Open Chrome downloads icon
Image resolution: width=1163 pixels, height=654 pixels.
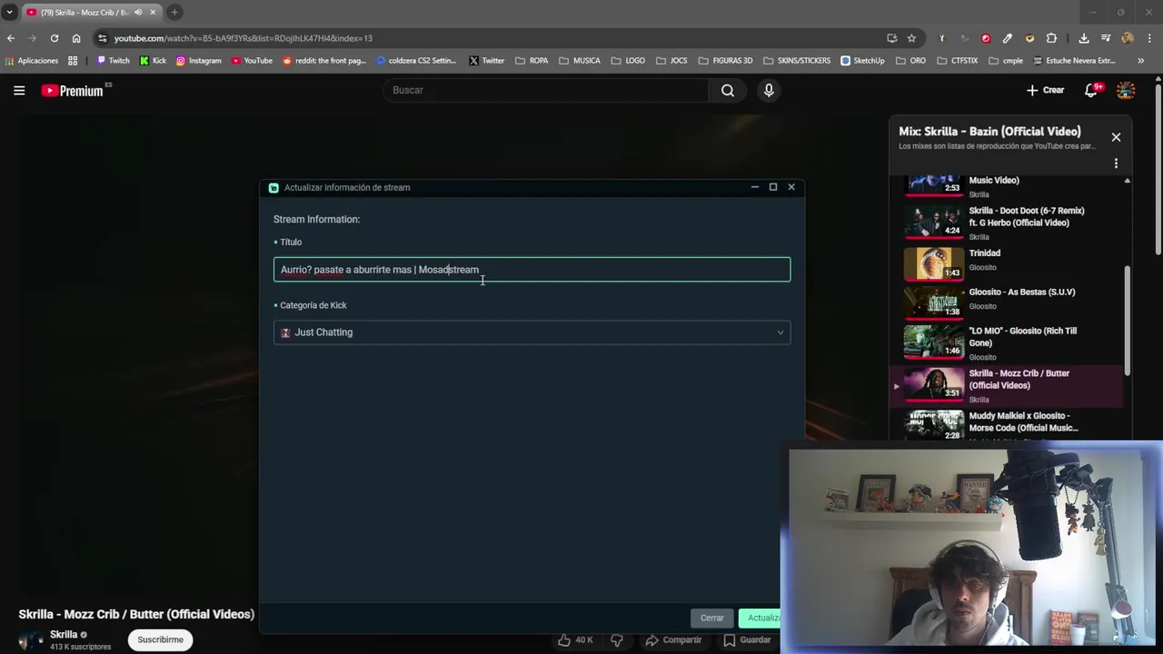[x=1084, y=38]
